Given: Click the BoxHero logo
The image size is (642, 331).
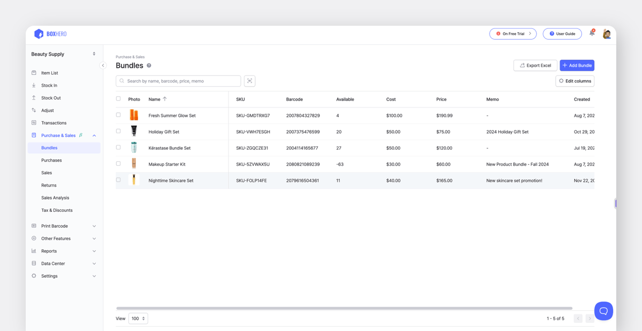Looking at the screenshot, I should [51, 34].
